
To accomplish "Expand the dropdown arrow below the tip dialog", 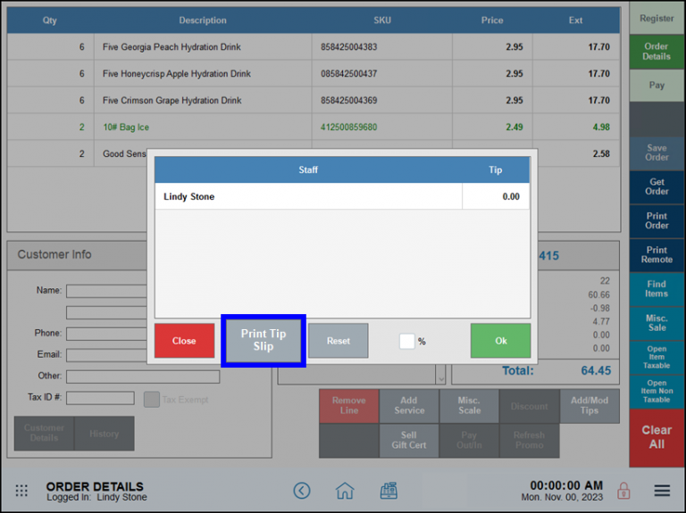I will pyautogui.click(x=440, y=378).
